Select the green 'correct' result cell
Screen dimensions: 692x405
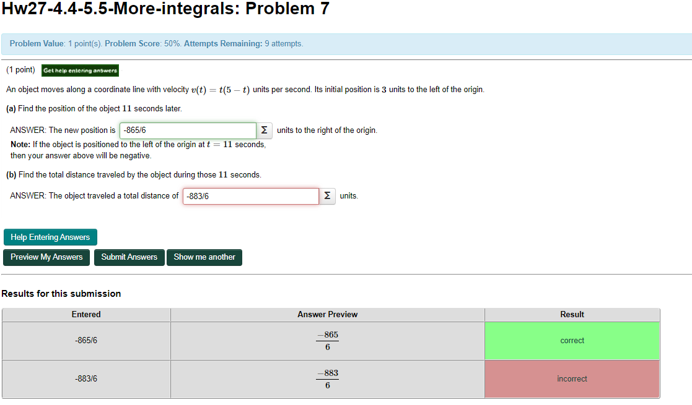(x=571, y=340)
